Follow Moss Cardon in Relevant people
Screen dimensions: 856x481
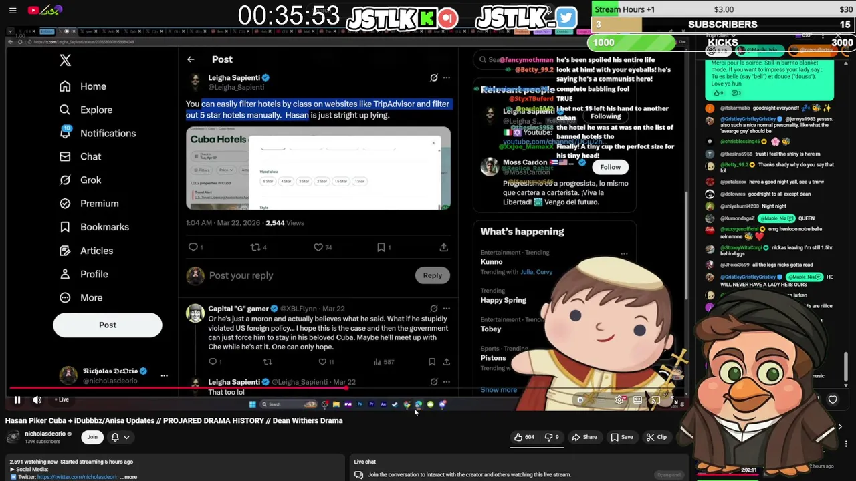pos(610,167)
